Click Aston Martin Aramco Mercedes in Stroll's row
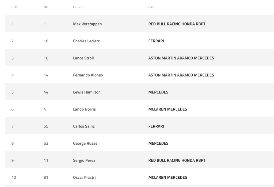Screen dimensions: 274x187 tap(181, 58)
